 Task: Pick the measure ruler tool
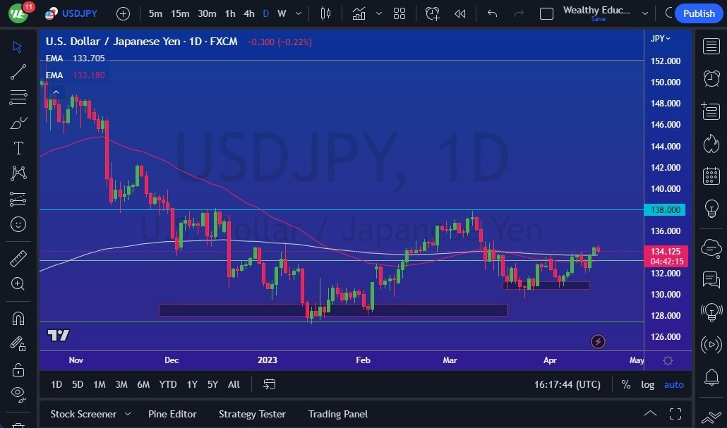[x=18, y=259]
